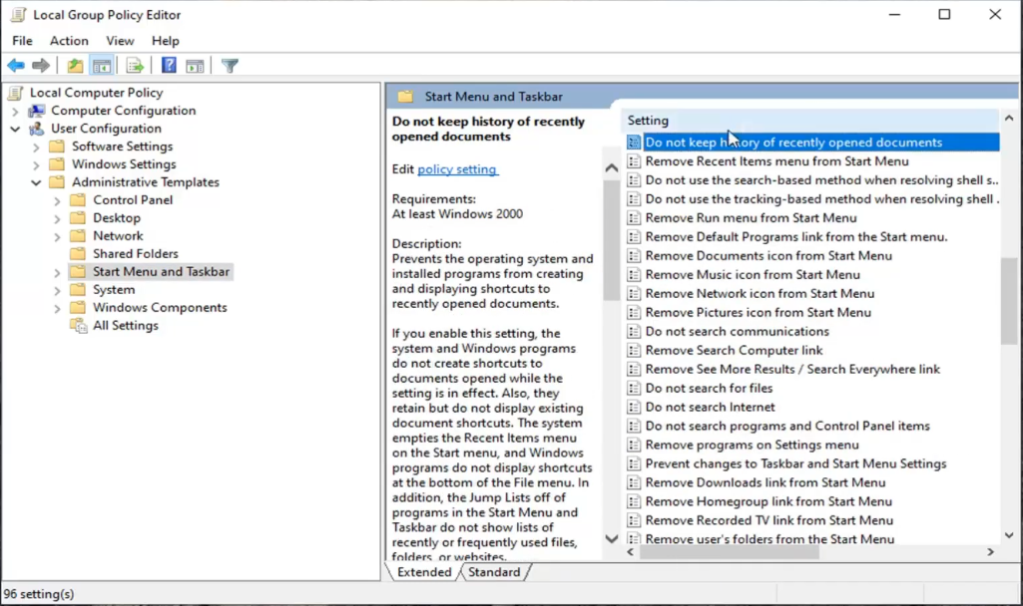The height and width of the screenshot is (606, 1023).
Task: Collapse the Administrative Templates node
Action: pyautogui.click(x=36, y=182)
